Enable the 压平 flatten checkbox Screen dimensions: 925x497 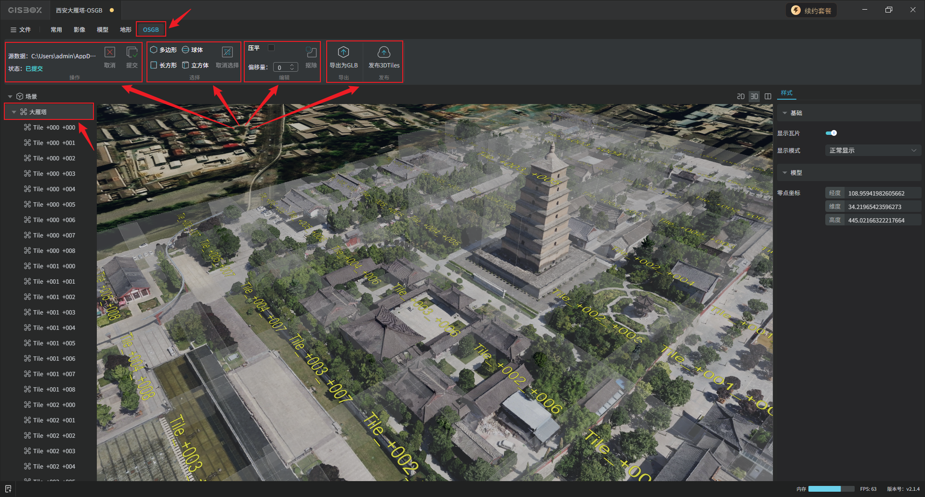(271, 48)
